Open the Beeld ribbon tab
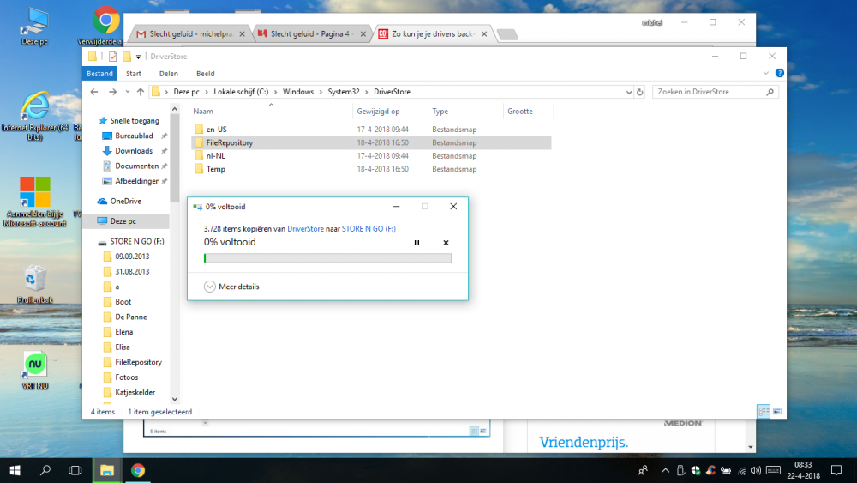This screenshot has width=857, height=483. (x=206, y=73)
